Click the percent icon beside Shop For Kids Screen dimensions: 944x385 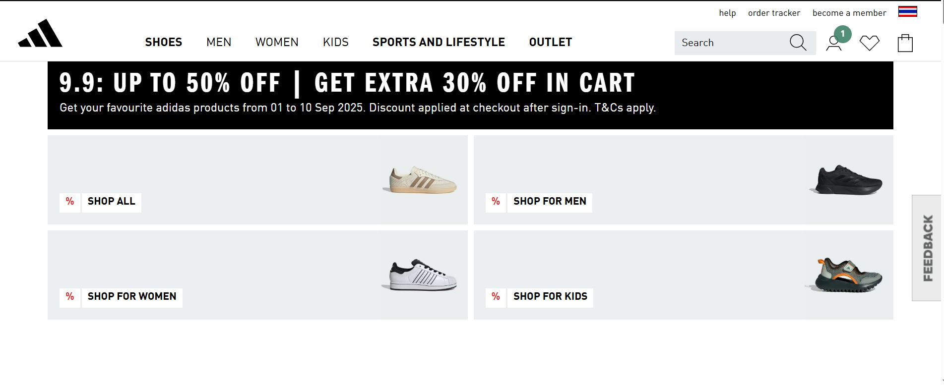click(496, 297)
